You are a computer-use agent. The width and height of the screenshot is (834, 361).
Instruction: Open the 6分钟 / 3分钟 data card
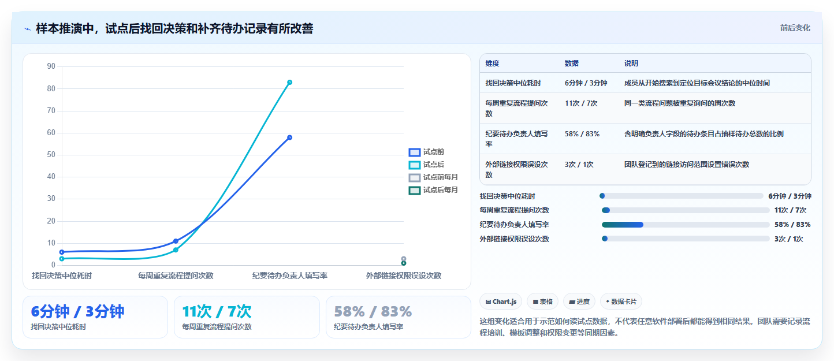click(95, 317)
